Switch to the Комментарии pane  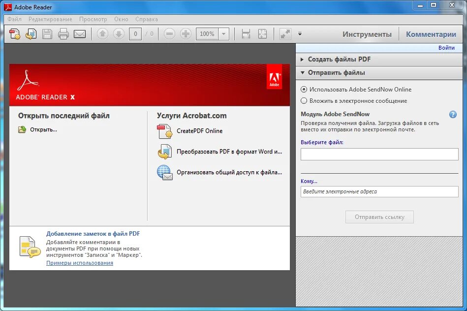pyautogui.click(x=431, y=34)
